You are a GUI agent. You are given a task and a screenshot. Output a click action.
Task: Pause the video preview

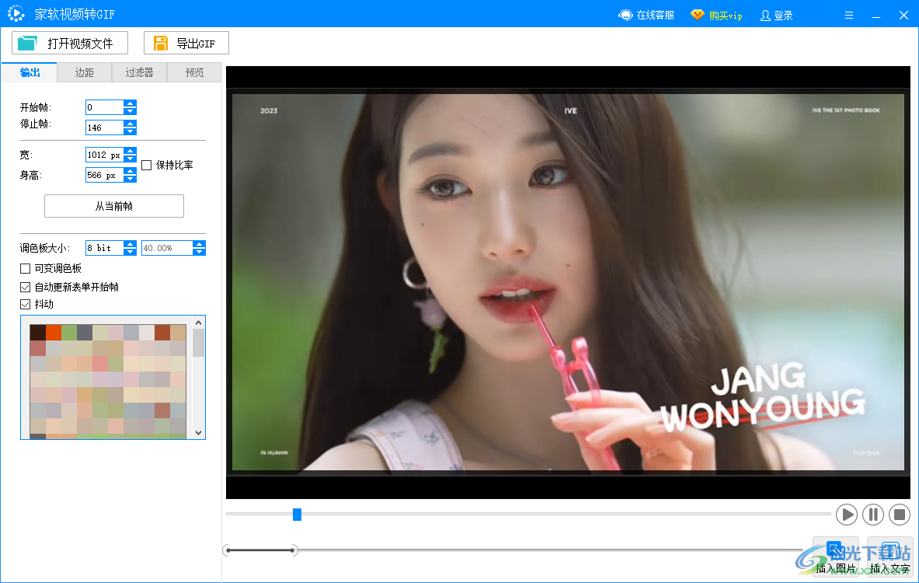[x=872, y=515]
